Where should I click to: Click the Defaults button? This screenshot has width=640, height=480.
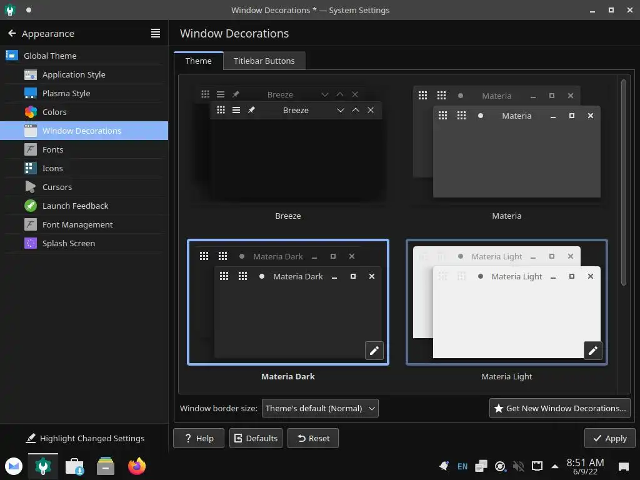pyautogui.click(x=256, y=438)
